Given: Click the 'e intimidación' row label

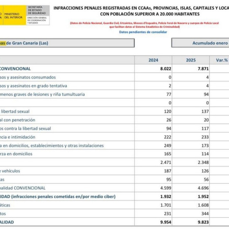Looking at the screenshot, I should (x=18, y=137).
